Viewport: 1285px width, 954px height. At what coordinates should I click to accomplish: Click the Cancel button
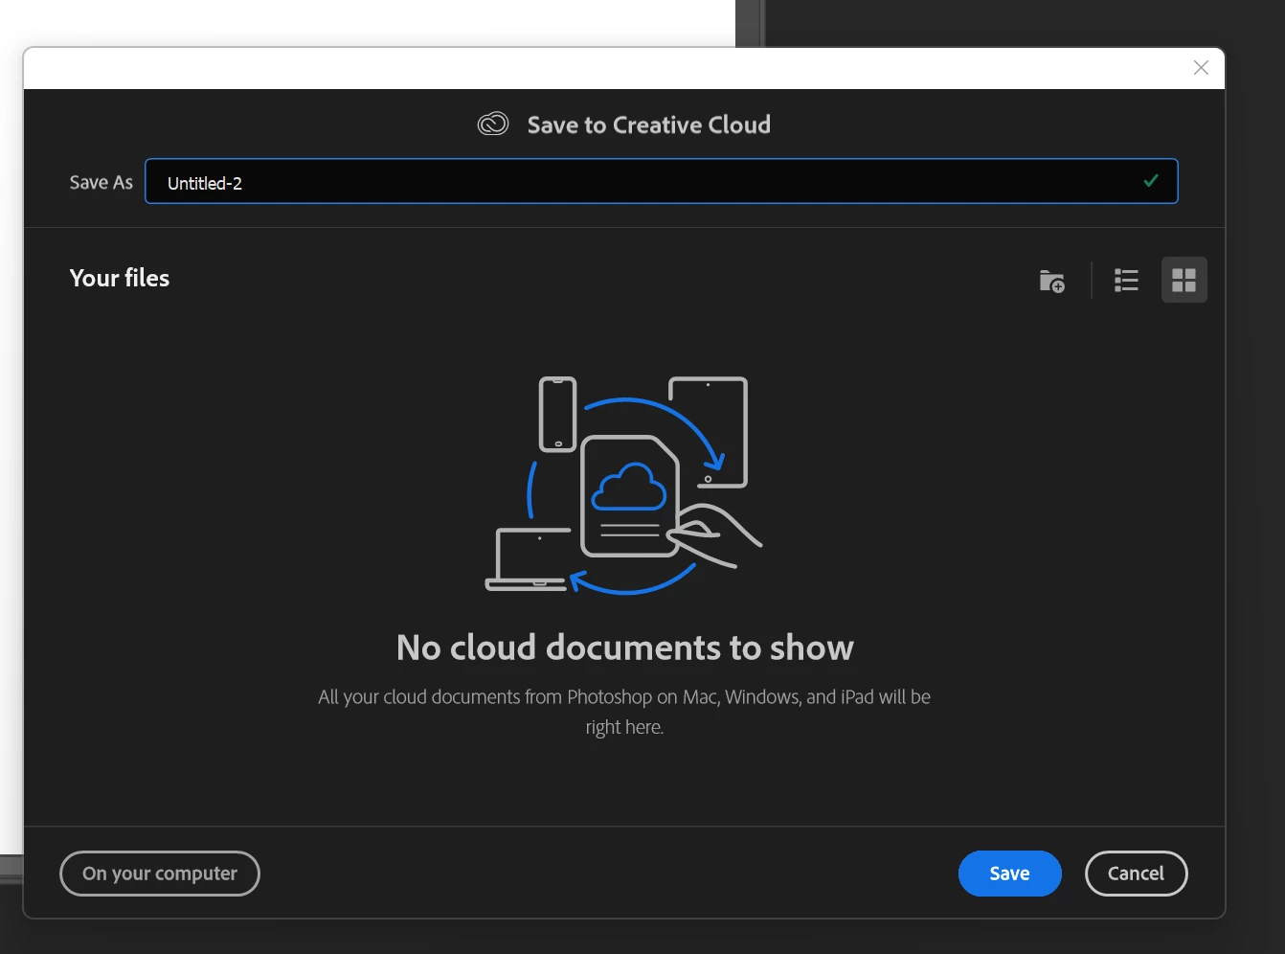click(x=1136, y=874)
